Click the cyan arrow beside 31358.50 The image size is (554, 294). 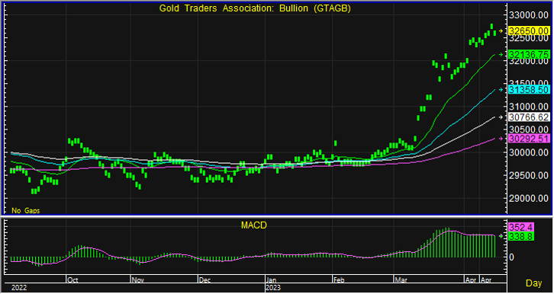pos(501,90)
